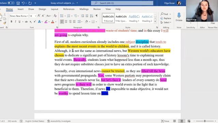
Task: Decrease paragraph indent
Action: (82, 16)
